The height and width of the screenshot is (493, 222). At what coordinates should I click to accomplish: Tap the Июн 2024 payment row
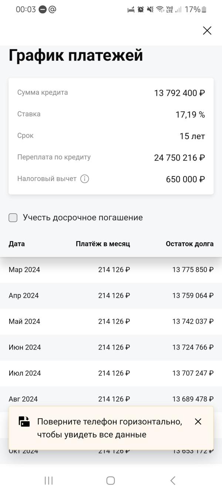[x=111, y=348]
